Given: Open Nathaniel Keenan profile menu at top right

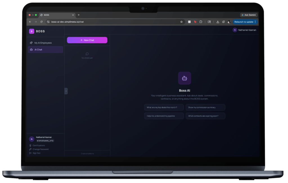Looking at the screenshot, I should [x=244, y=30].
